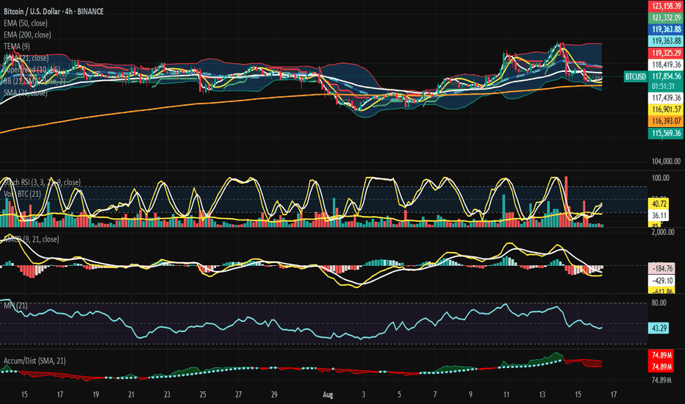Viewport: 685px width, 404px height.
Task: Click the 100.00 Stoch RSI axis label
Action: click(661, 178)
